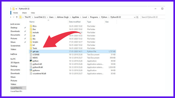
Task: Select the Doc folder icon
Action: click(x=31, y=29)
